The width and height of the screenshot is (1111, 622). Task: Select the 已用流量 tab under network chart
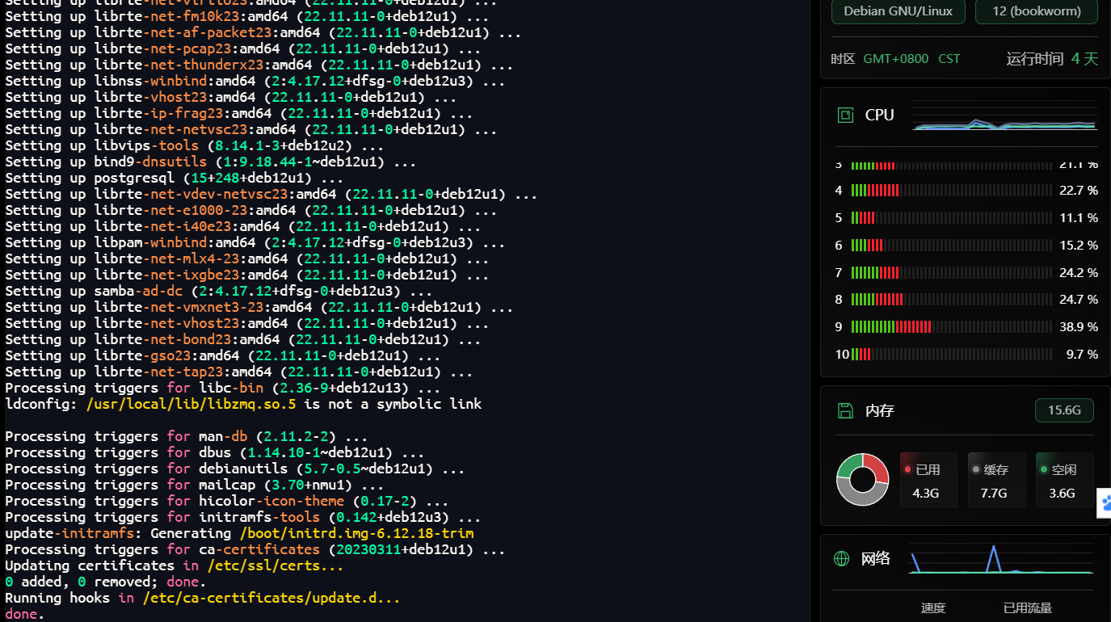[1026, 608]
